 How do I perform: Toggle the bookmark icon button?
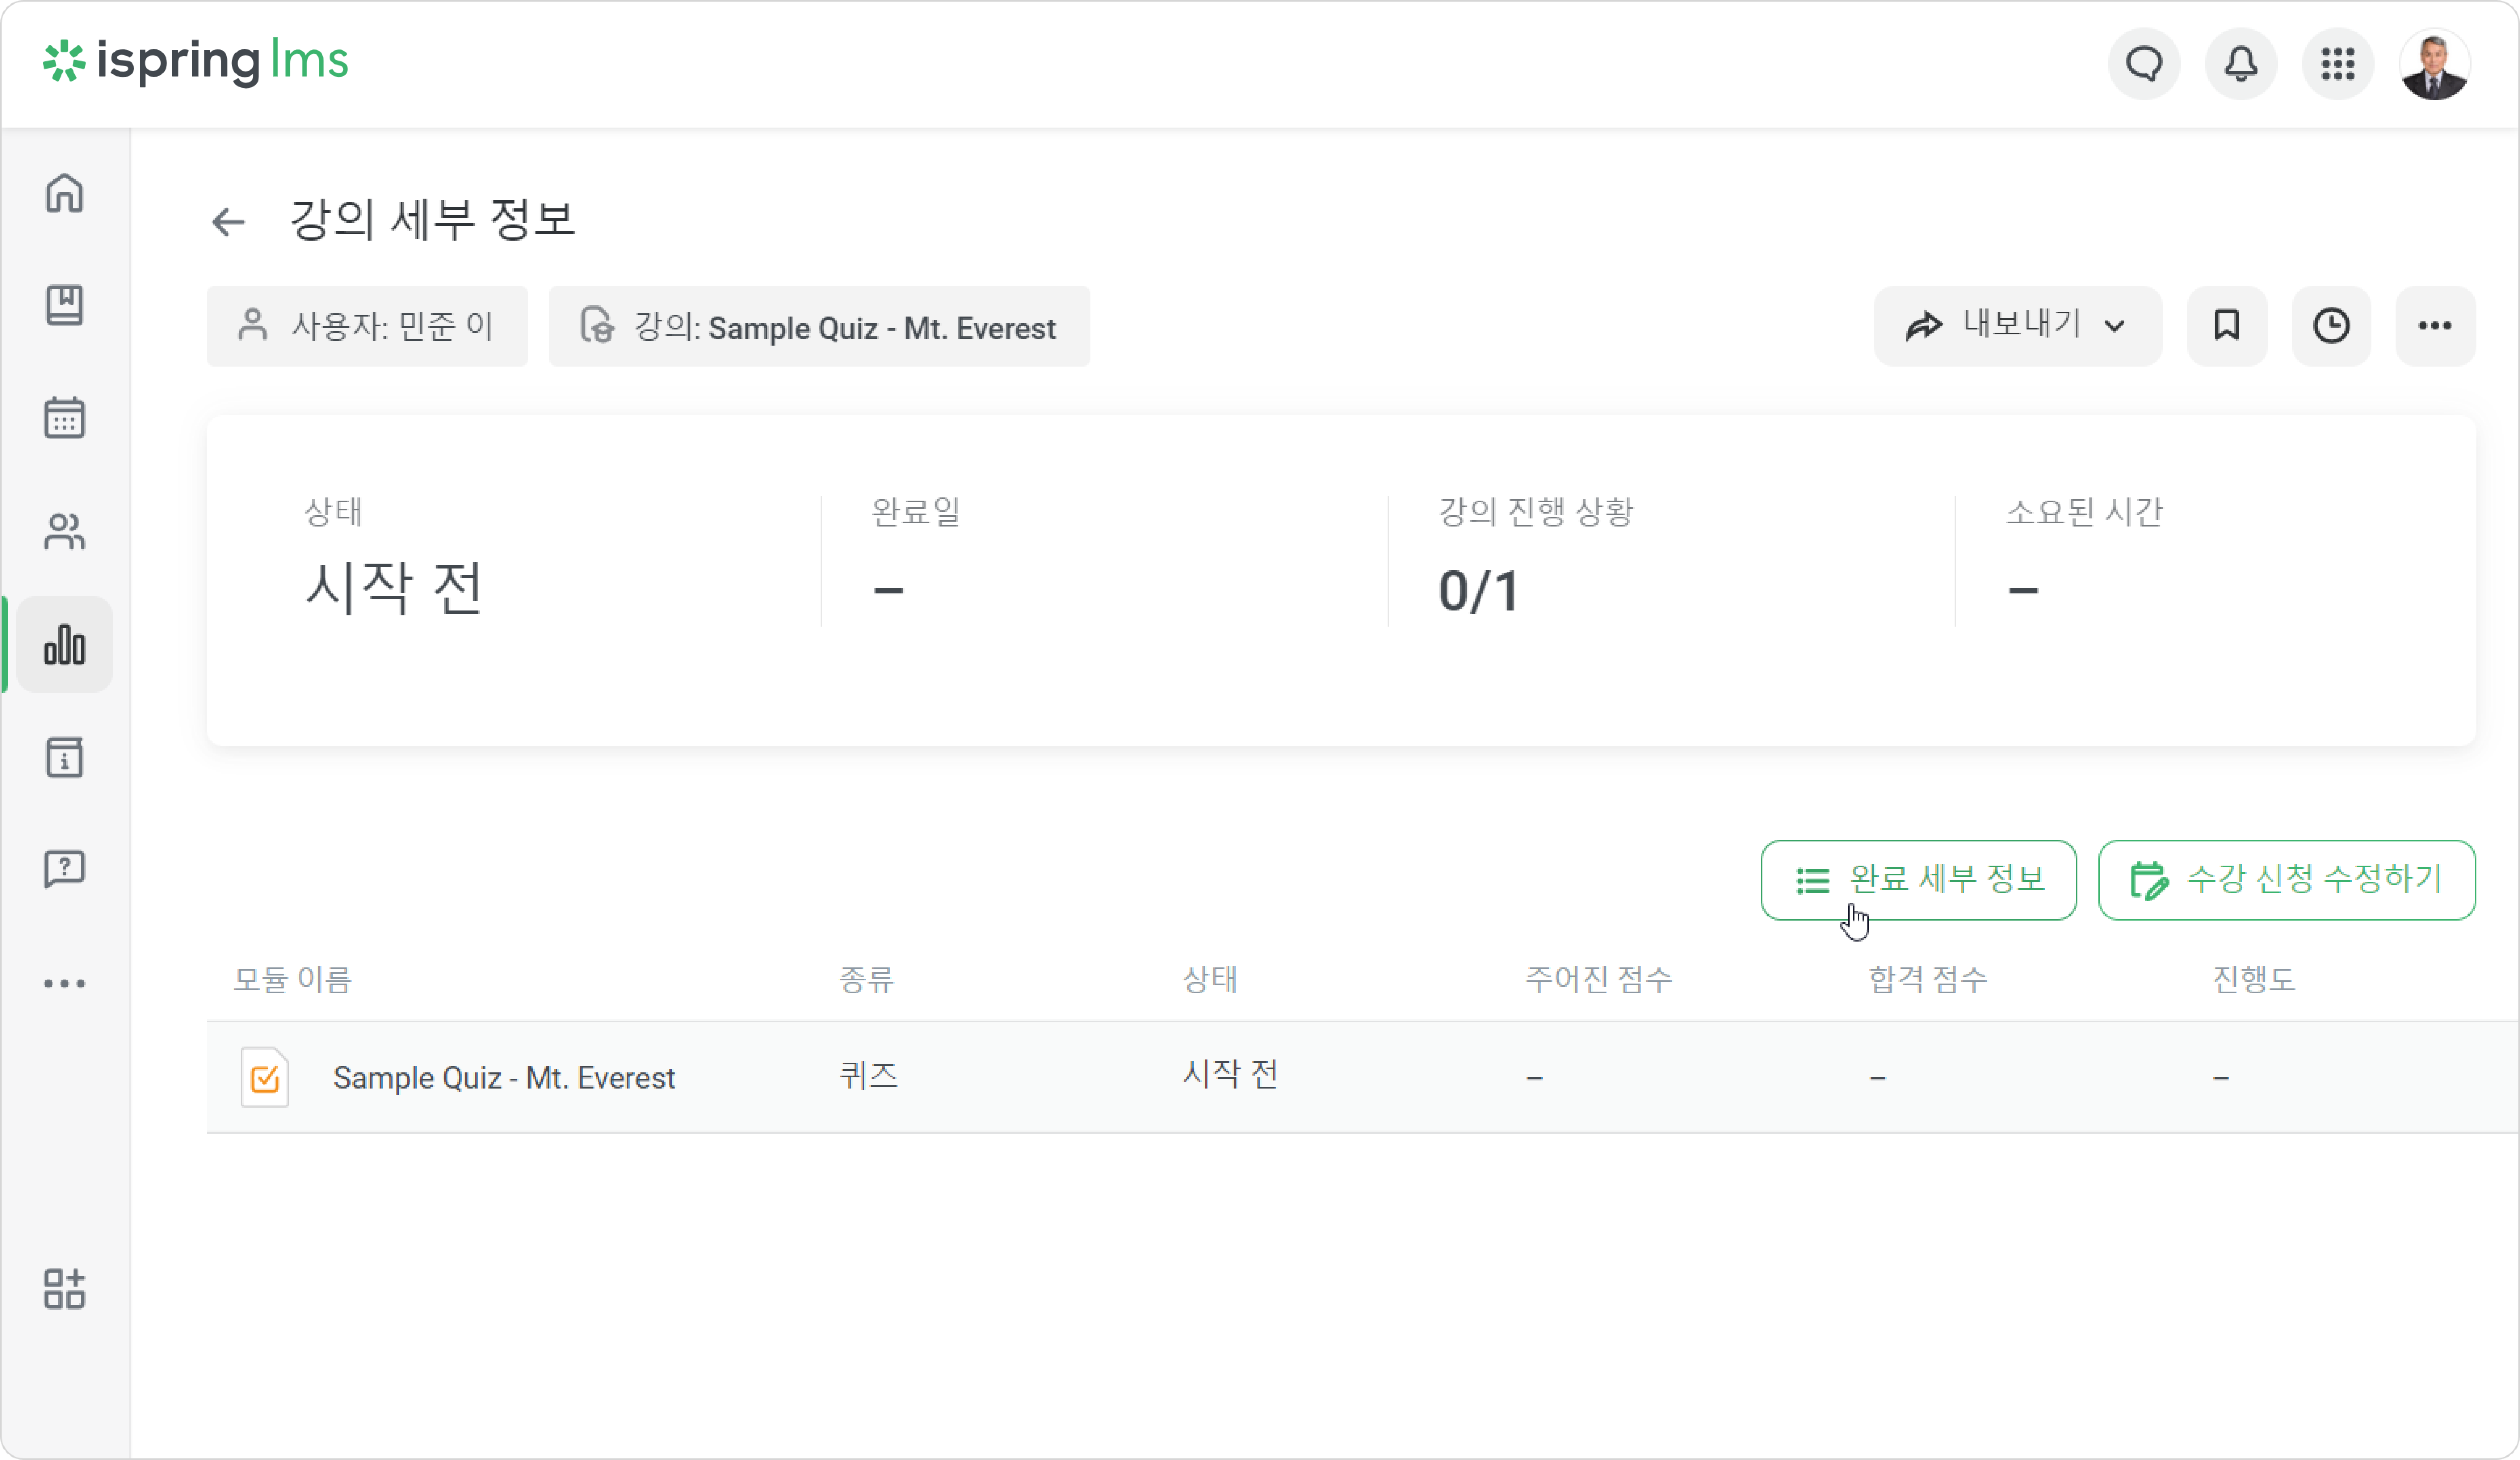[x=2227, y=326]
